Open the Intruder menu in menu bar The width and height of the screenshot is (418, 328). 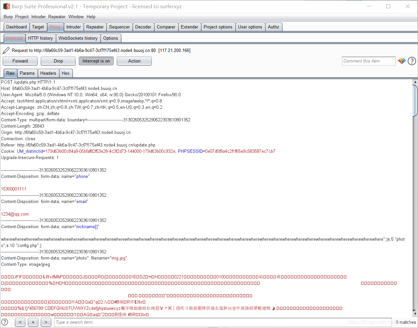[x=39, y=17]
